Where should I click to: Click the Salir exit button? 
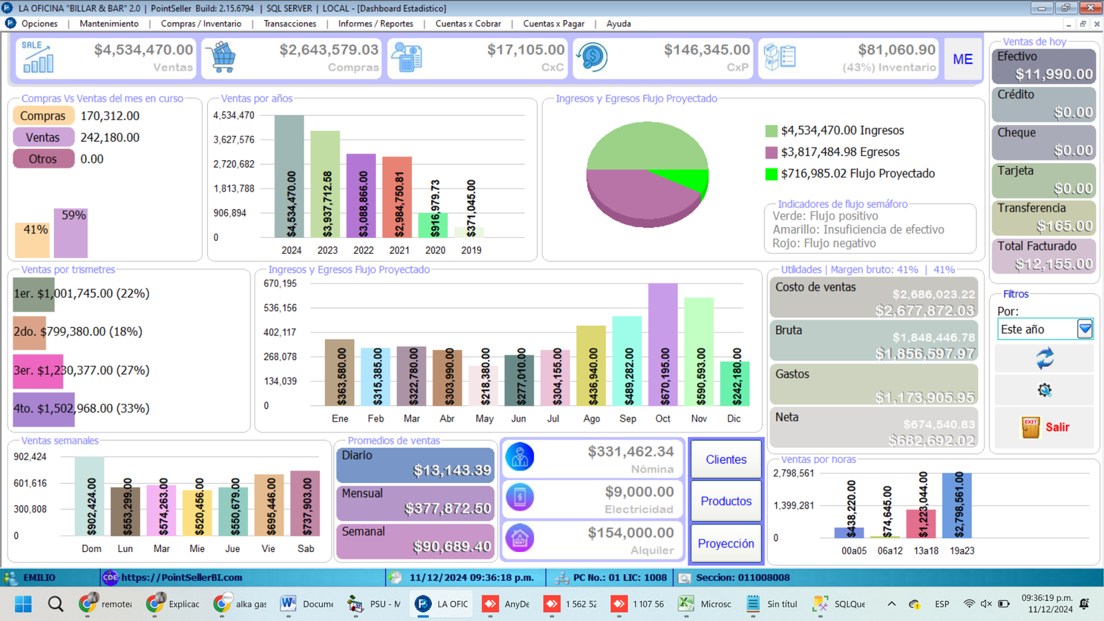point(1045,427)
